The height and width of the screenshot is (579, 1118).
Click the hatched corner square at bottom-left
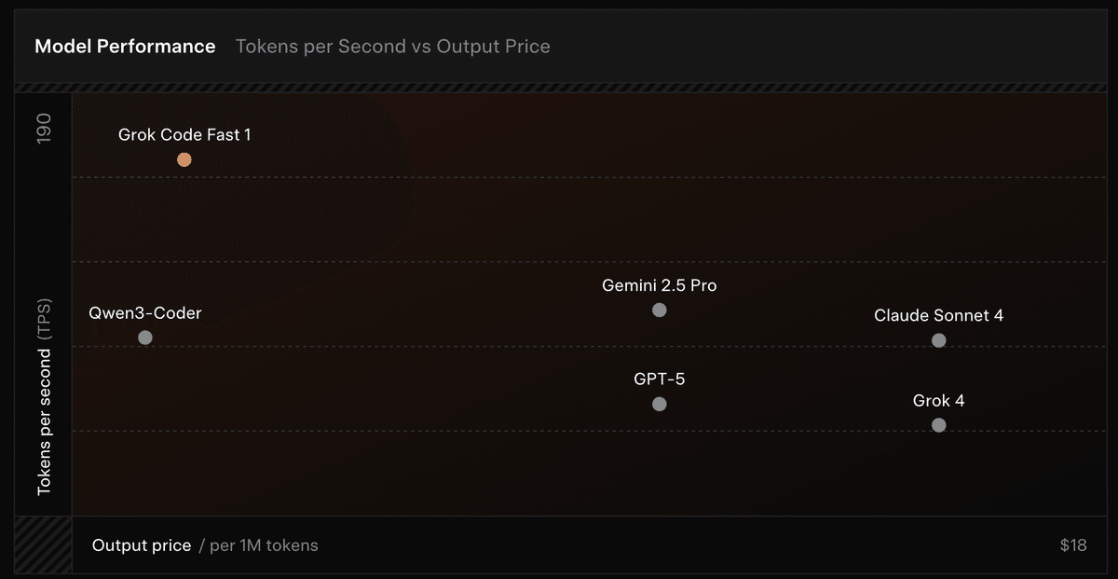tap(43, 545)
